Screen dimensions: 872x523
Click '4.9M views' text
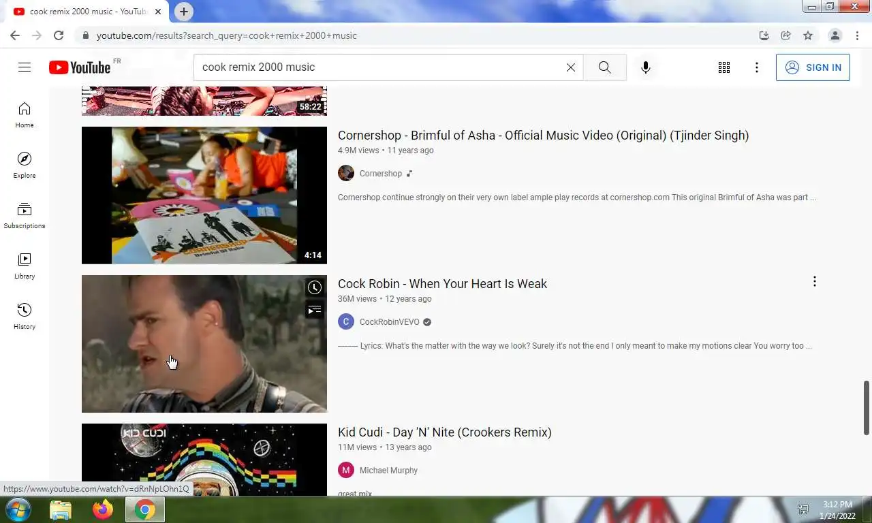coord(358,150)
